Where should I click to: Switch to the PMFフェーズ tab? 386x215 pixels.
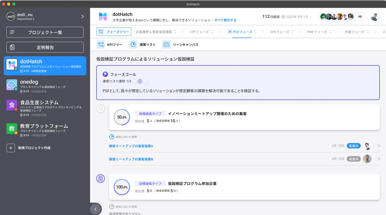click(x=317, y=32)
